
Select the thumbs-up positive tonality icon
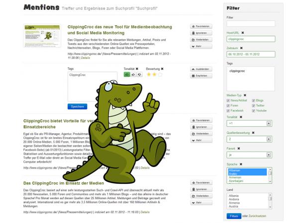tap(127, 74)
